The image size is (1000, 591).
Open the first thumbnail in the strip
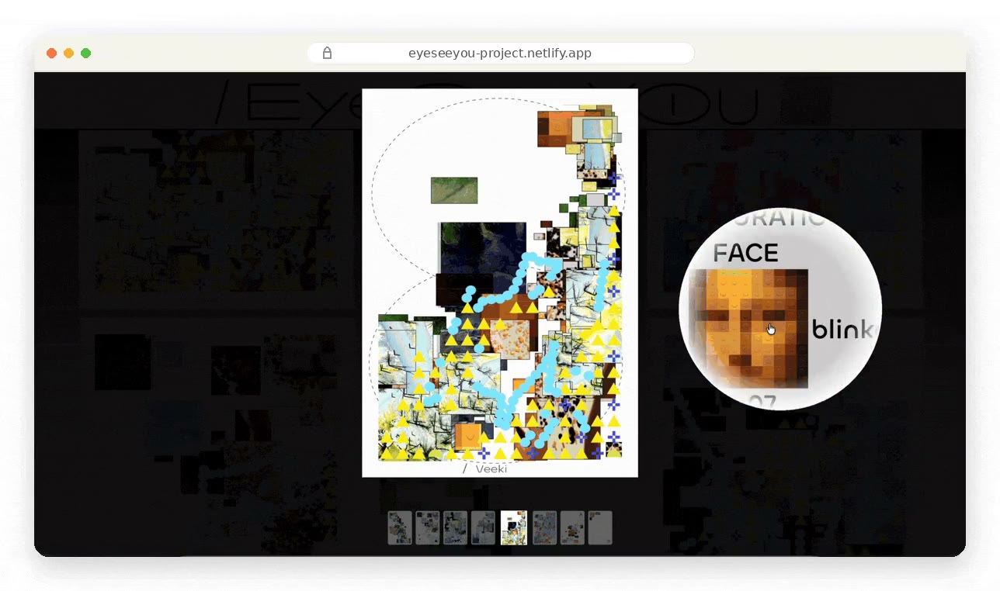[400, 527]
